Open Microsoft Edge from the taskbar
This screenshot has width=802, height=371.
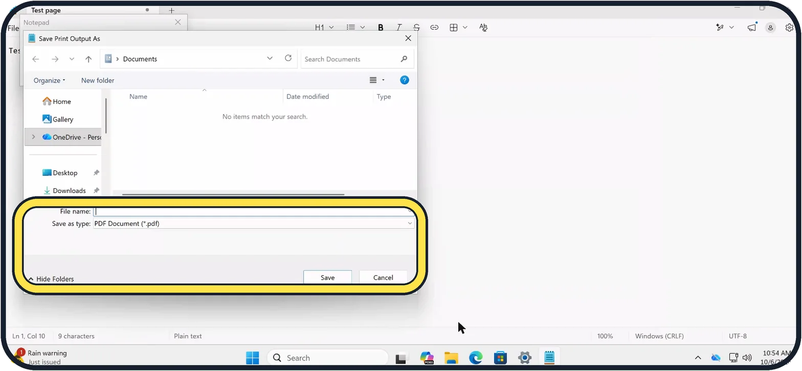click(x=476, y=358)
